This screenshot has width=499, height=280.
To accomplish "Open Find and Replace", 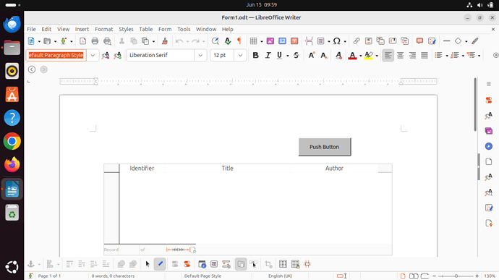I will pos(215,41).
